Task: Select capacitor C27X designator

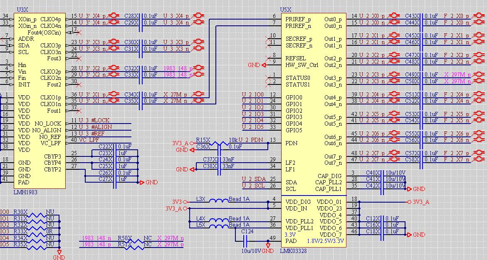Action: tap(106, 179)
